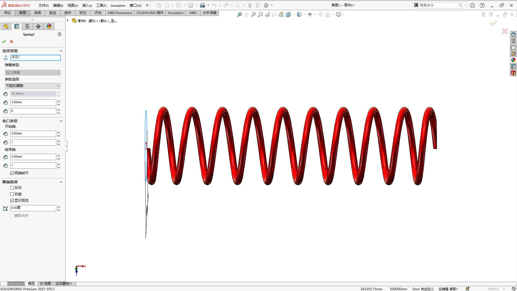
Task: Toggle the 显示预览 checkbox
Action: click(x=12, y=200)
